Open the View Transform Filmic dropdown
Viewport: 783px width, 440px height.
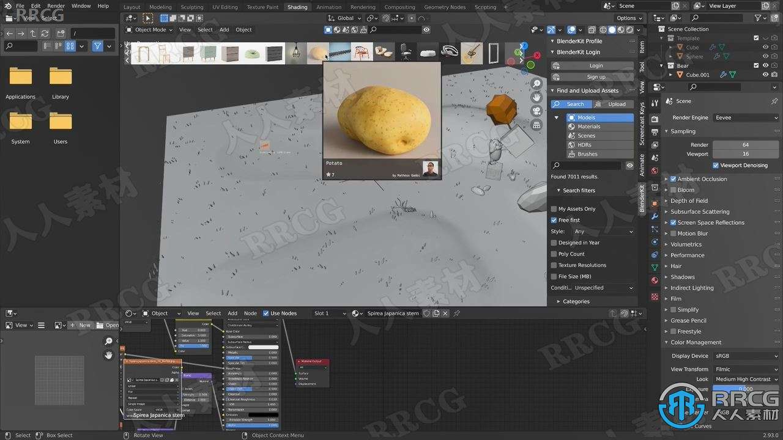tap(746, 369)
